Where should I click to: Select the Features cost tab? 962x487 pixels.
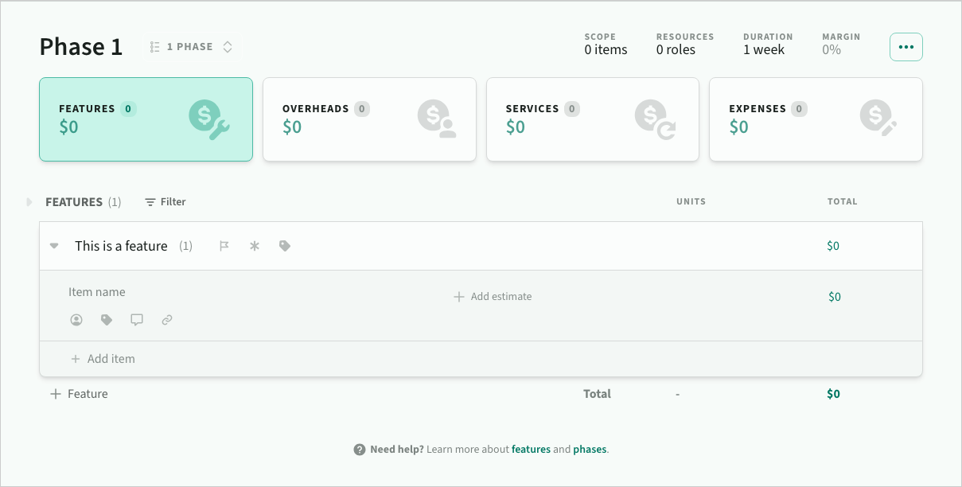[146, 119]
